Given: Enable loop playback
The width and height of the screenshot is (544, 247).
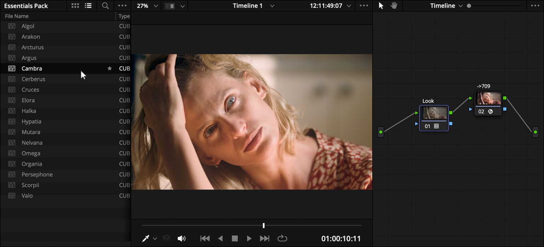Looking at the screenshot, I should (x=282, y=239).
